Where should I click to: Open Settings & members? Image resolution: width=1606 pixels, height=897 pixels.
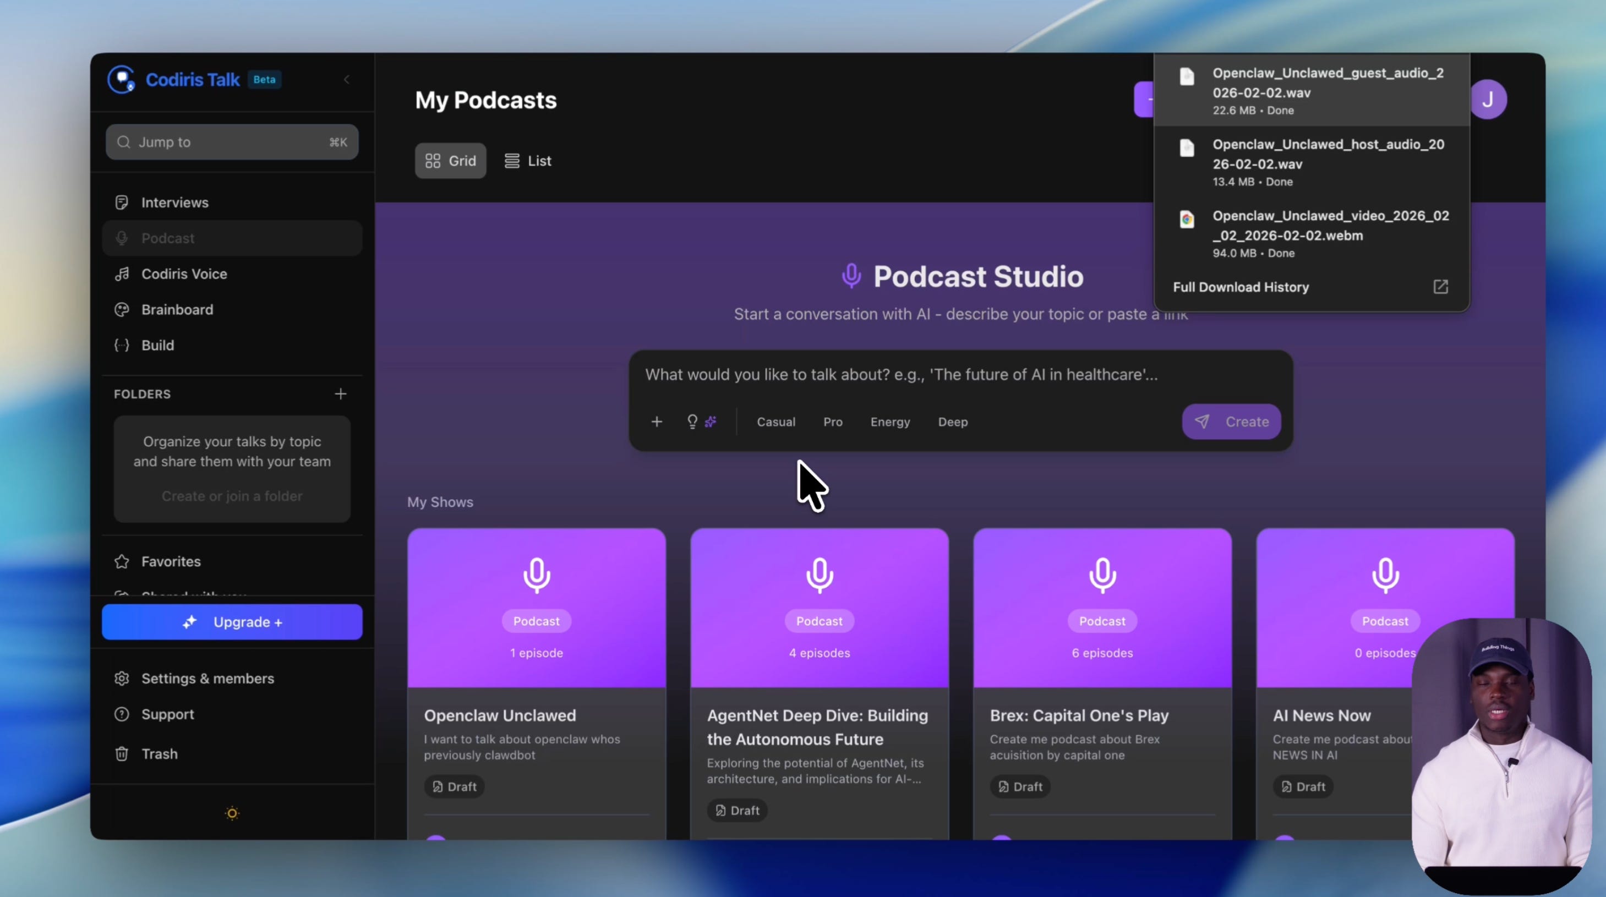click(x=232, y=679)
